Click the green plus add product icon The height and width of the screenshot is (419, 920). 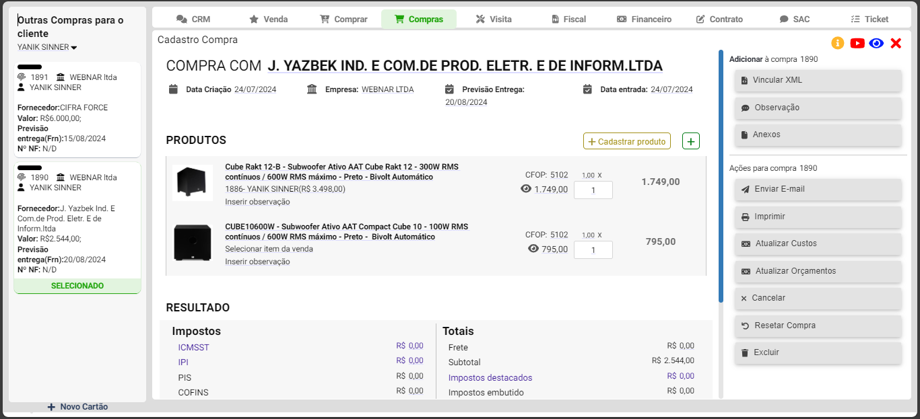[x=691, y=141]
